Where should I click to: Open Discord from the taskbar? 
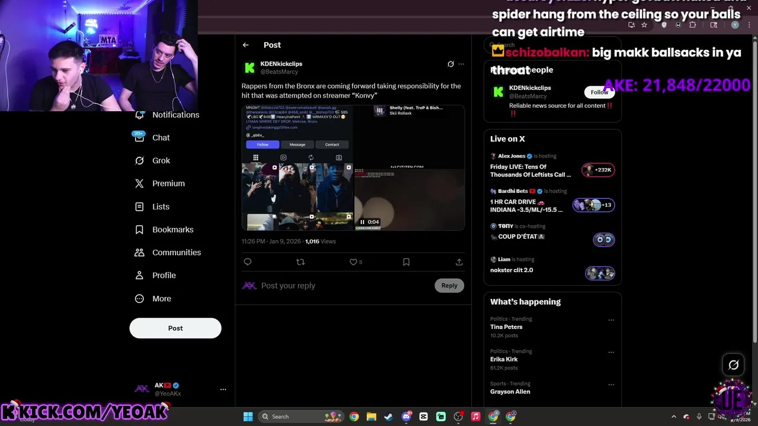(x=406, y=417)
